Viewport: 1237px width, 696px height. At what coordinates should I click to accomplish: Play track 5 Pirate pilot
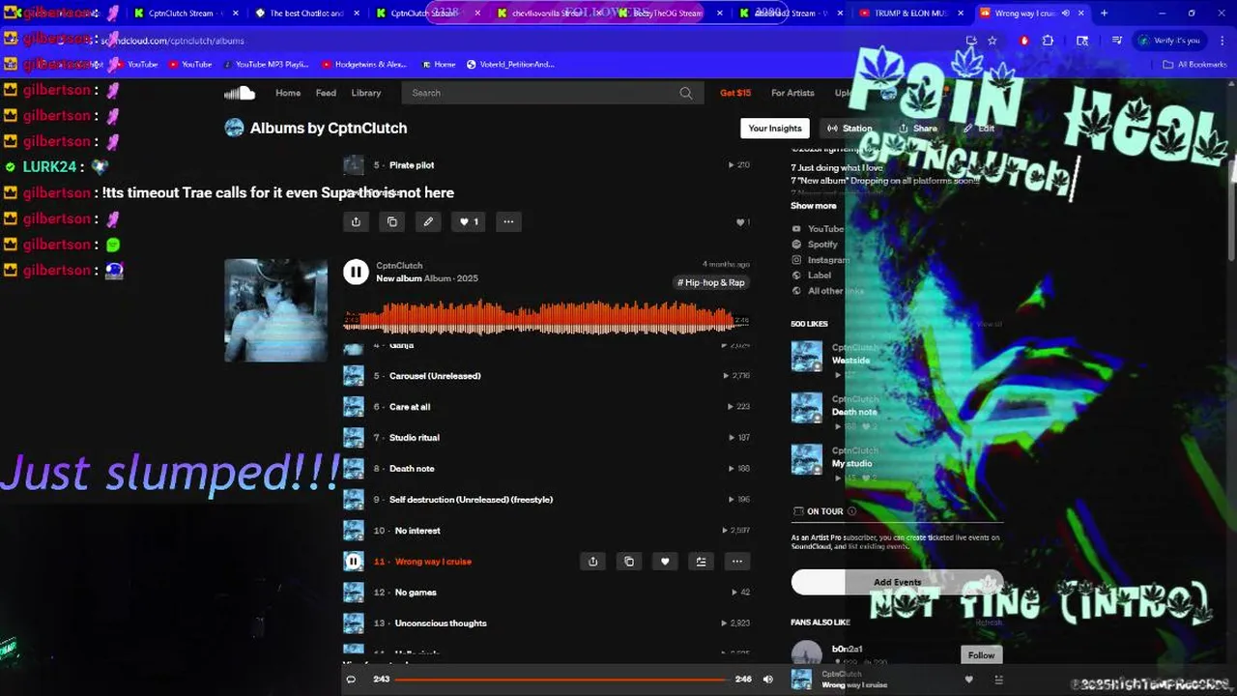pos(412,165)
